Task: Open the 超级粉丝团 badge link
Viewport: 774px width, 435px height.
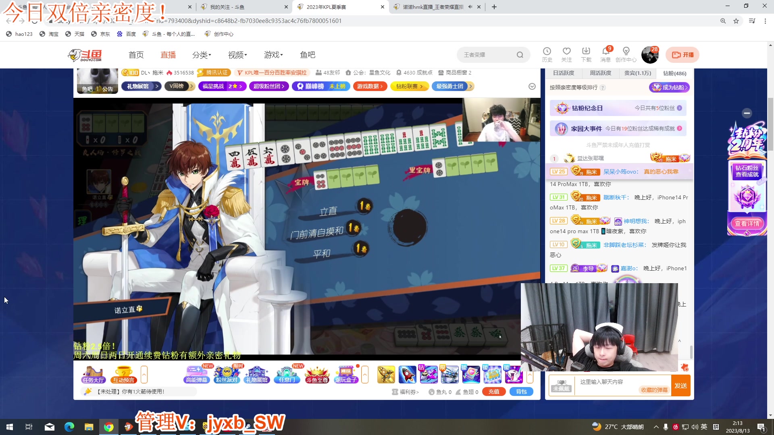Action: tap(269, 86)
